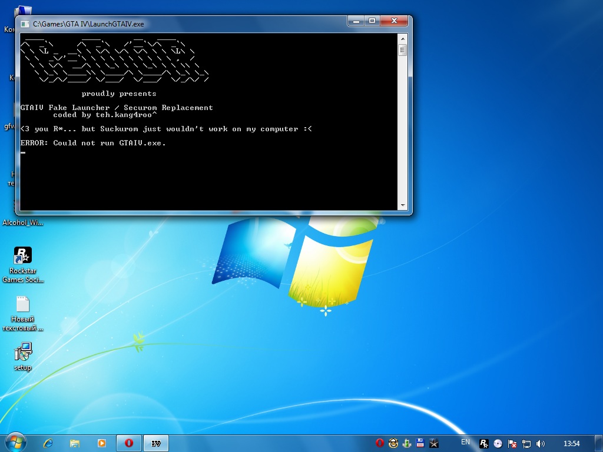The image size is (603, 452).
Task: Click the Action Center flag icon
Action: tap(512, 444)
